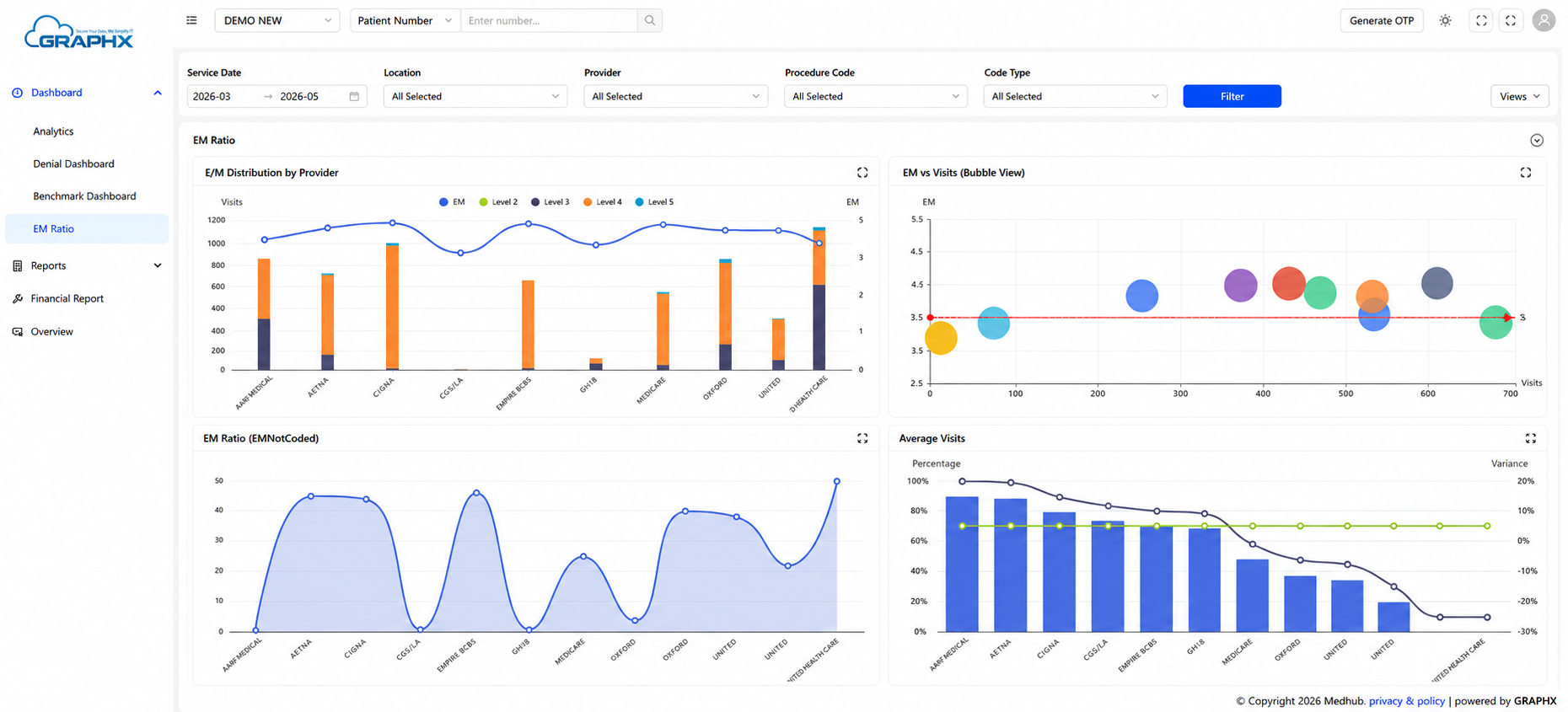Expand the EM Ratio (EMNotCoded) chart fullscreen
This screenshot has height=712, width=1568.
862,438
